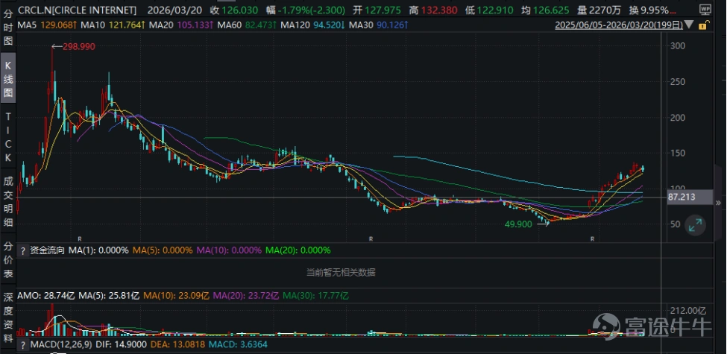Click the change value -1.79%(-2.300)
The width and height of the screenshot is (727, 354).
[x=311, y=10]
